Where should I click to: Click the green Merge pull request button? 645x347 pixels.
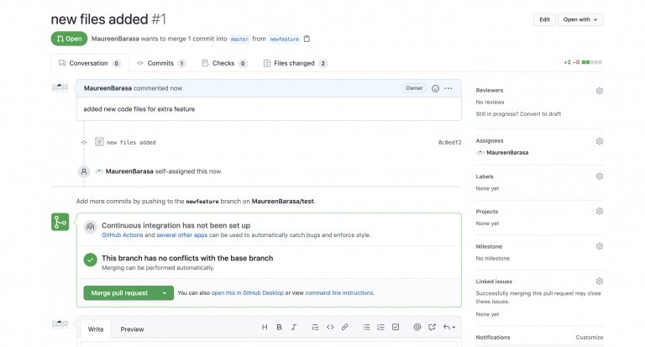tap(119, 292)
